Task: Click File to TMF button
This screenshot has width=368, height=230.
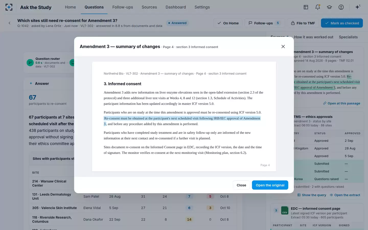Action: coord(303,23)
